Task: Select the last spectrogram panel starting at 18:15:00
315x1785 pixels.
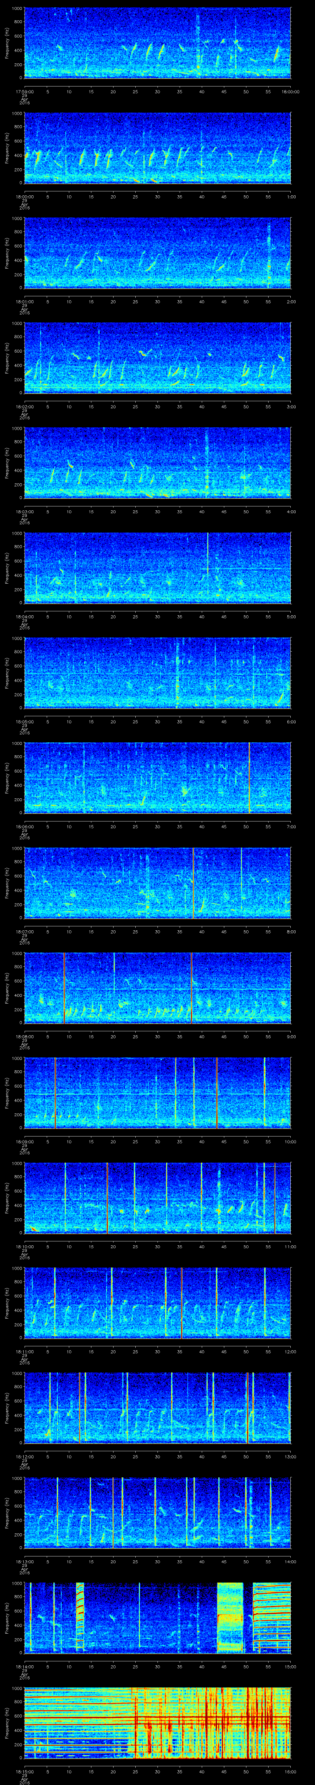Action: pos(158,1723)
